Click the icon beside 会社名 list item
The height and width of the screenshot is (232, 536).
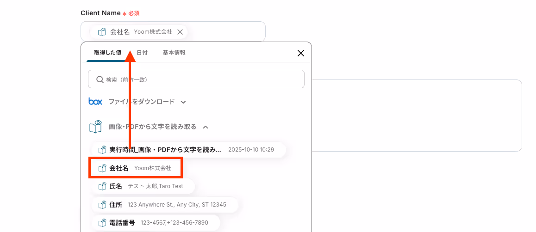click(102, 168)
